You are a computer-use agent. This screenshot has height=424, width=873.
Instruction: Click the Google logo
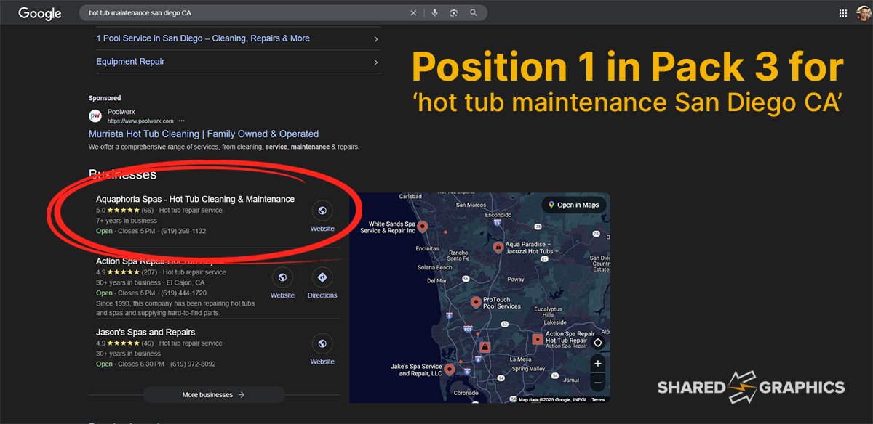coord(40,13)
